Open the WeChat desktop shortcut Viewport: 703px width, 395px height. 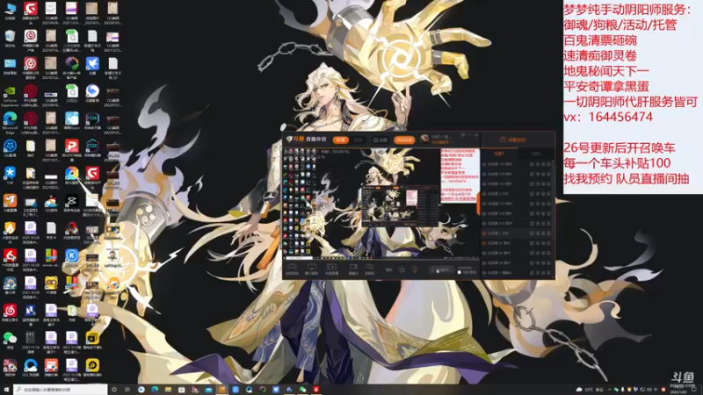click(x=10, y=341)
